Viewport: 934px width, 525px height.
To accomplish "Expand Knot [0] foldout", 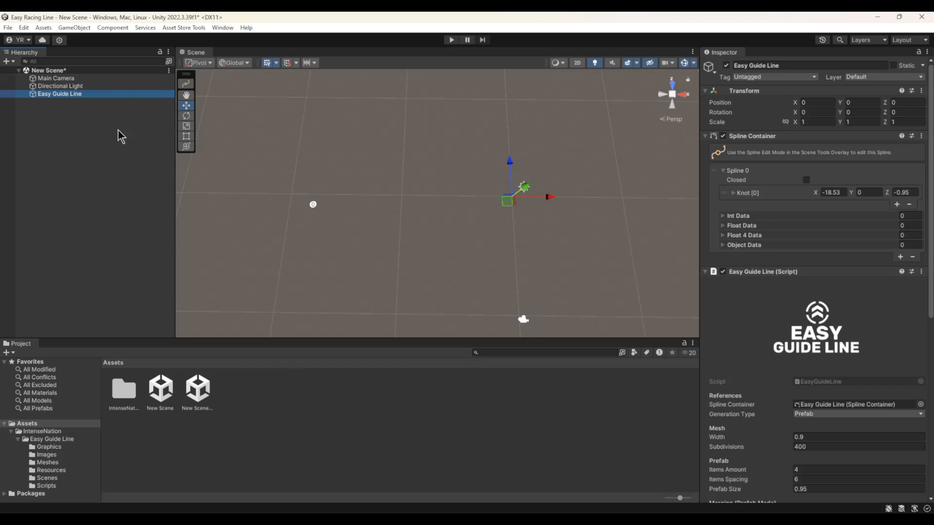I will [x=733, y=193].
